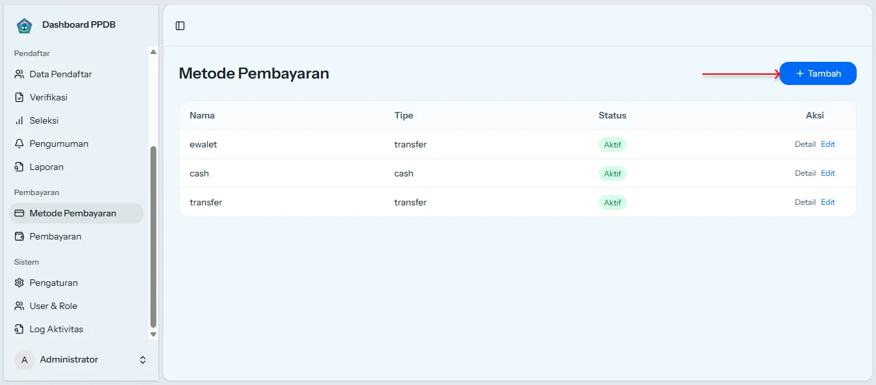Edit the transfer payment method
876x385 pixels.
[x=828, y=202]
